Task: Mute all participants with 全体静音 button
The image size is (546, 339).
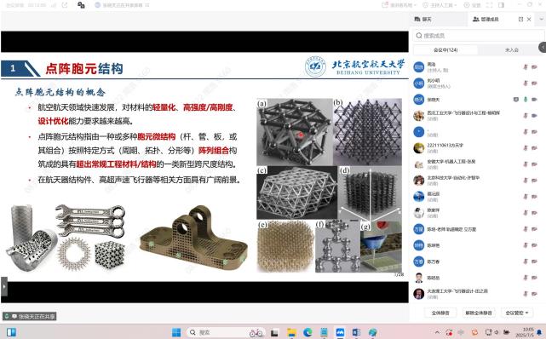Action: (440, 313)
